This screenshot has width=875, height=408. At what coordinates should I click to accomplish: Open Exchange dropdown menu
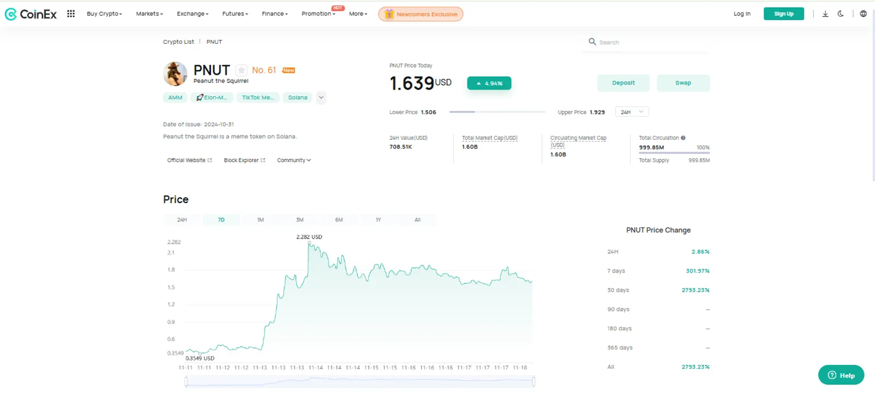(192, 14)
